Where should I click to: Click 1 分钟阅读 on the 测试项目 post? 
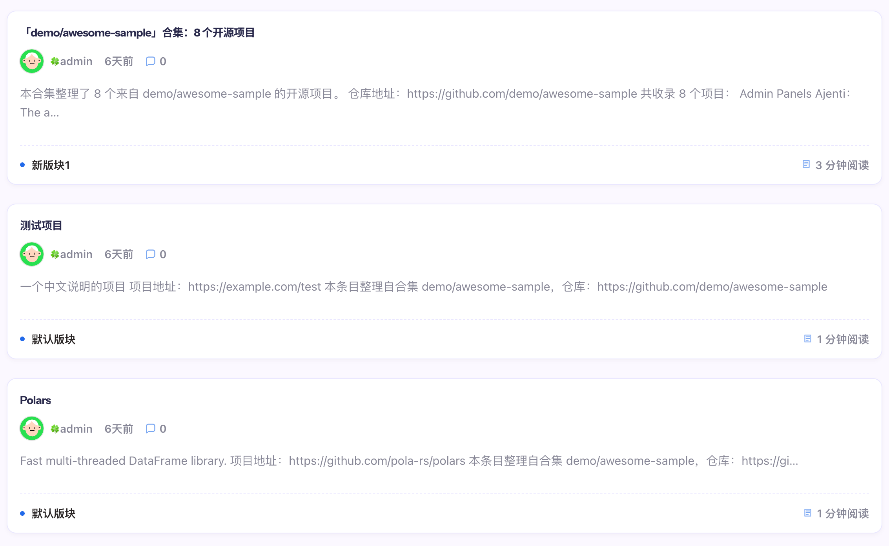843,339
